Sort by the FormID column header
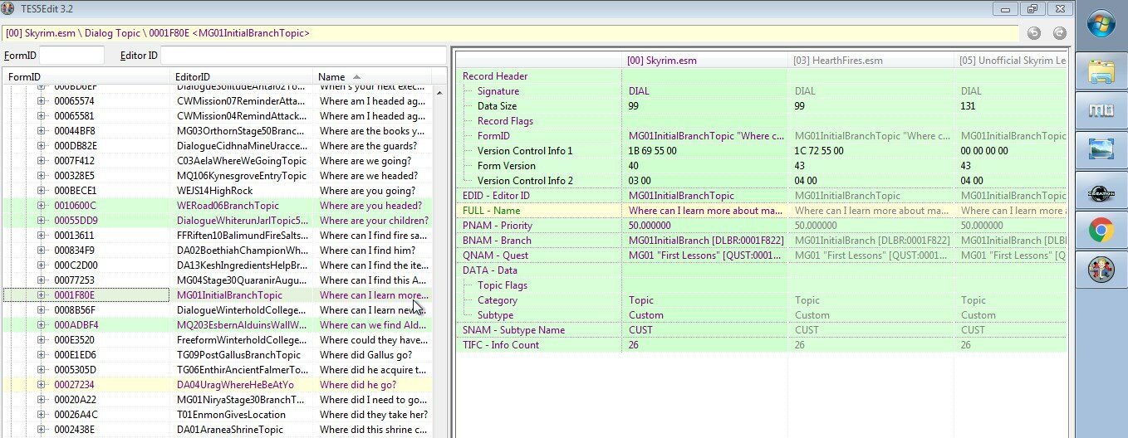 tap(87, 77)
